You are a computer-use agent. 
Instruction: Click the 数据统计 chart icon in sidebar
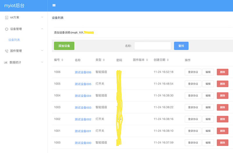click(6, 62)
